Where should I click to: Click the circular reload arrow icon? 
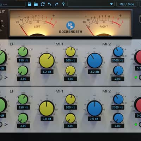pos(43,4)
